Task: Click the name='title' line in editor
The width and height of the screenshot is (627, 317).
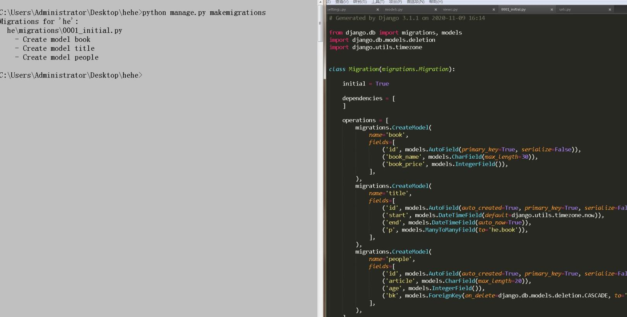Action: click(x=390, y=193)
